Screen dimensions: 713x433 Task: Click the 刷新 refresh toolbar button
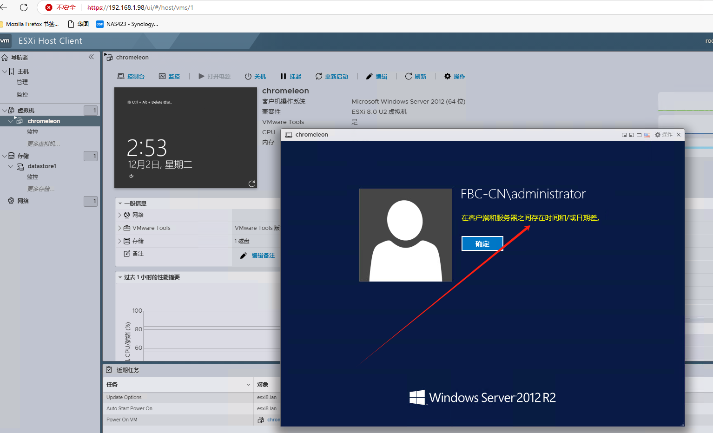[x=416, y=76]
